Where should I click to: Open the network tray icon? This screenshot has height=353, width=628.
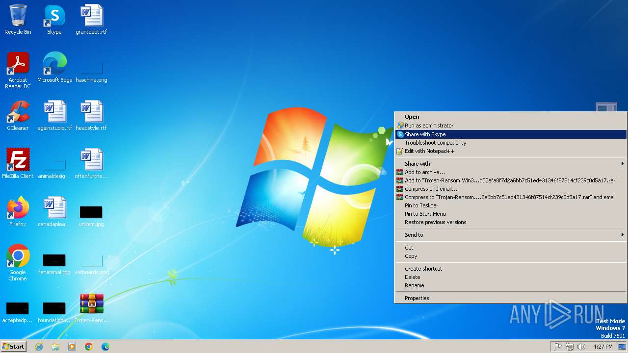[x=570, y=347]
